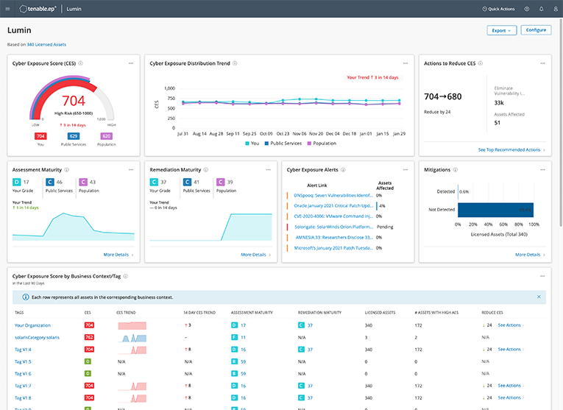This screenshot has height=410, width=563.
Task: Open the Export dropdown
Action: (x=502, y=30)
